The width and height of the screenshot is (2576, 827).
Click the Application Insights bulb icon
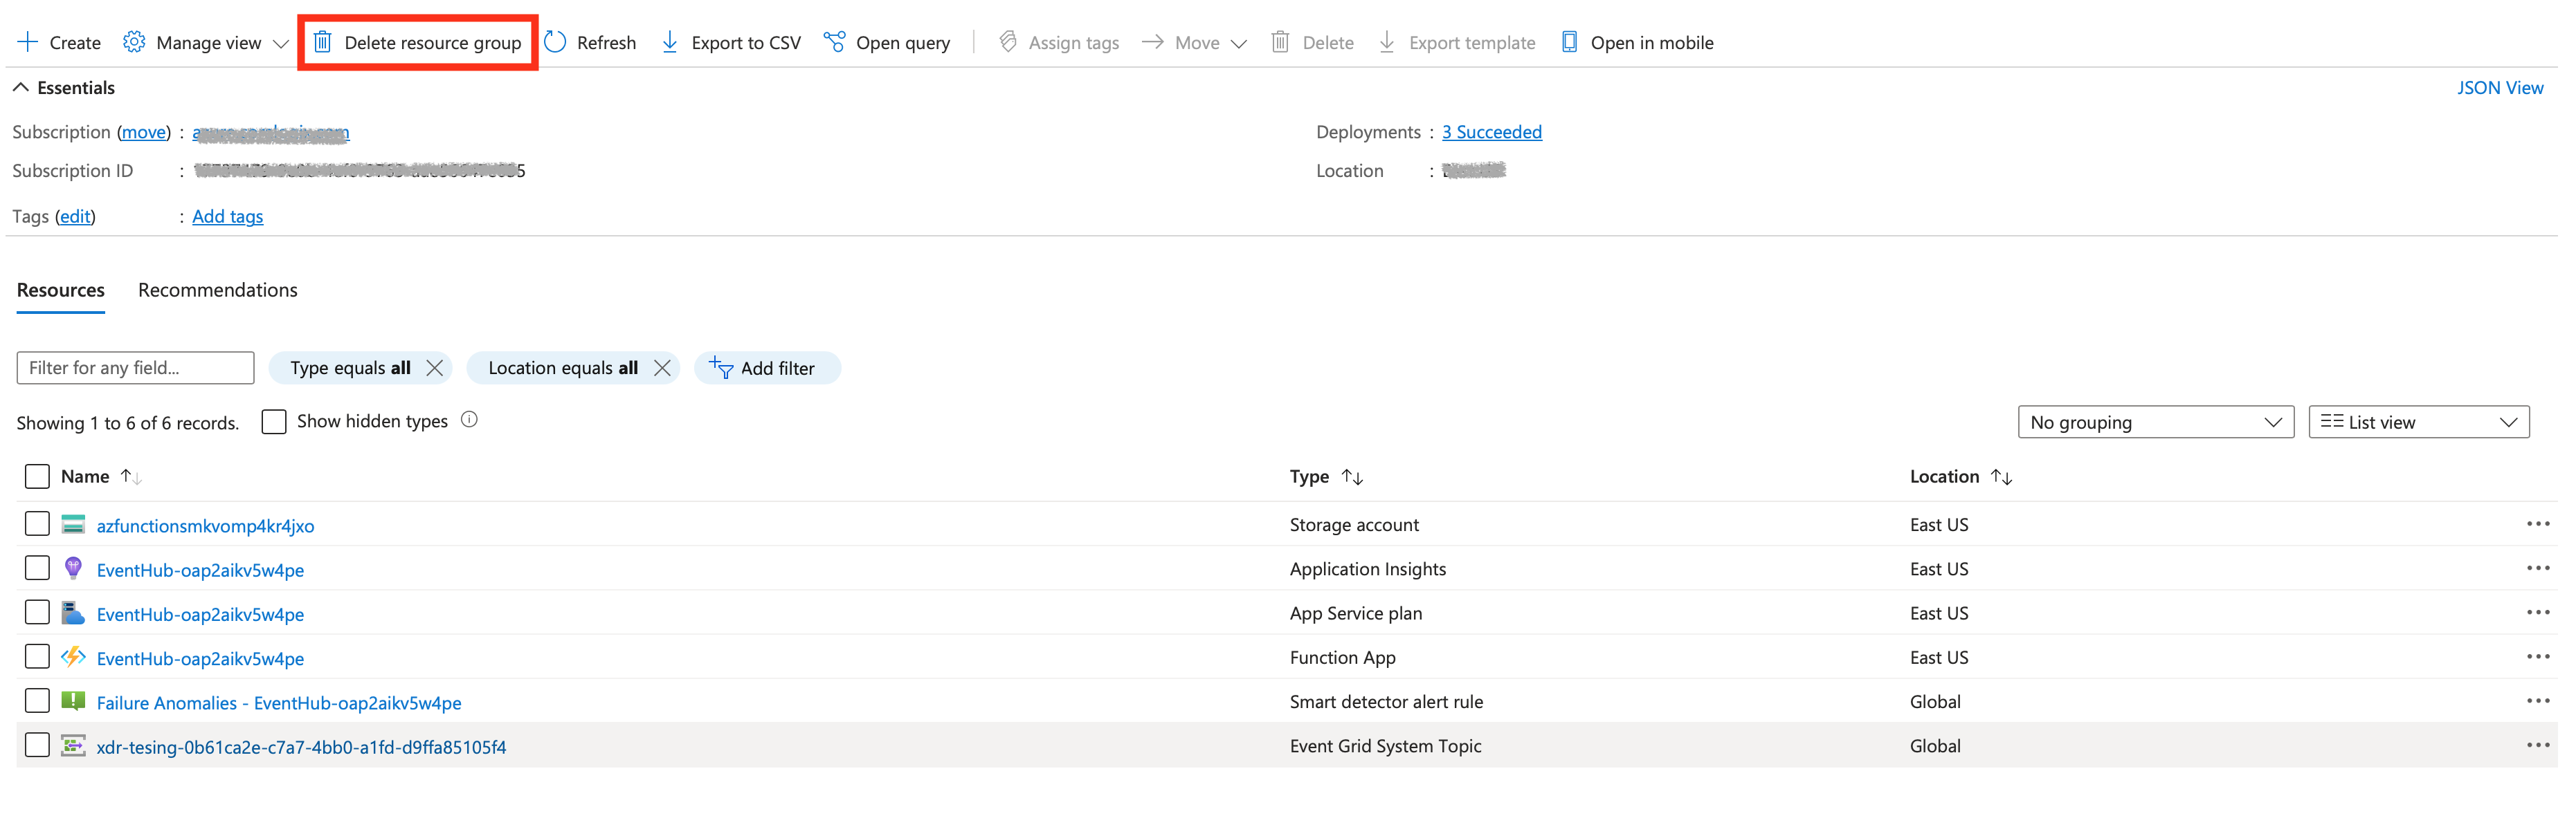(x=73, y=568)
